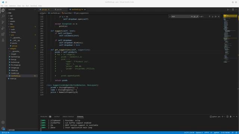Click the VS Code logo in title bar
239x134 pixels.
pyautogui.click(x=3, y=2)
